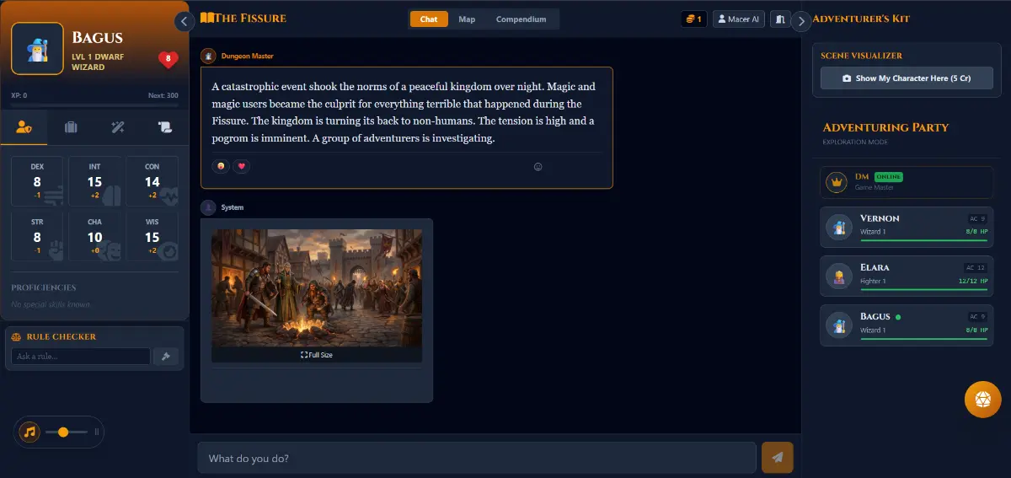
Task: Click Vernon's wizard avatar icon
Action: tap(838, 227)
